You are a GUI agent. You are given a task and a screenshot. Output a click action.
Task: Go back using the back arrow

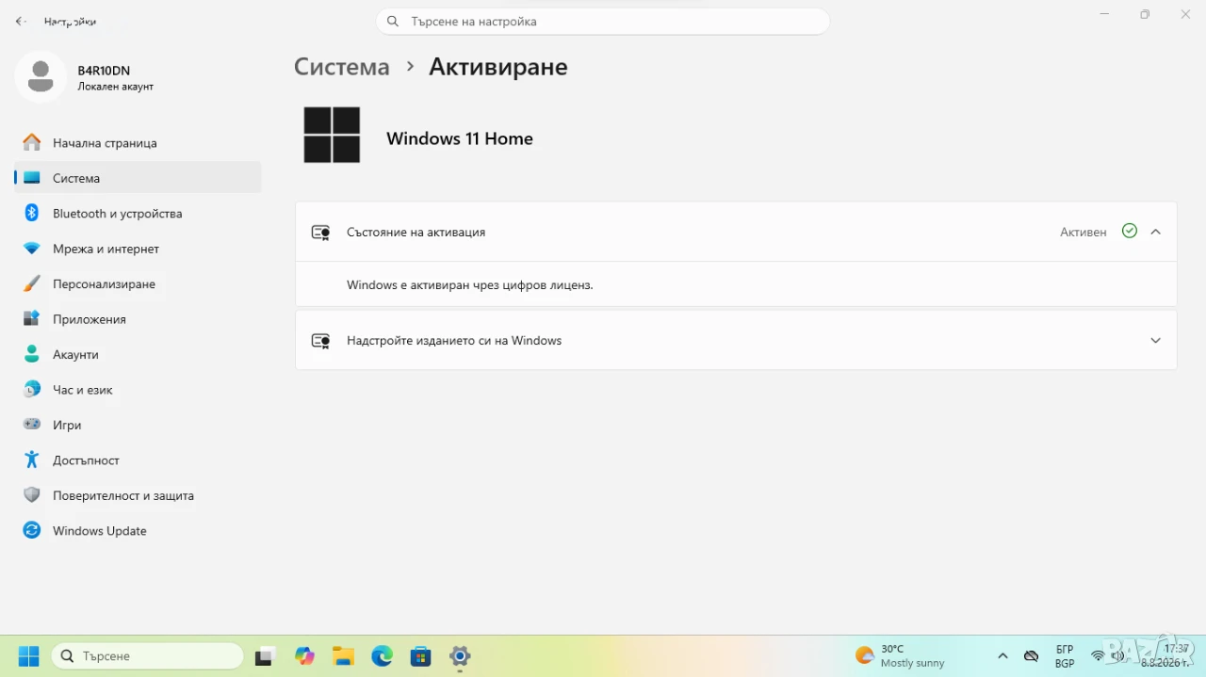(21, 21)
